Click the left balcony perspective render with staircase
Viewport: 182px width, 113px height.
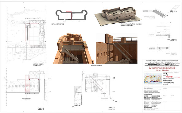click(73, 49)
